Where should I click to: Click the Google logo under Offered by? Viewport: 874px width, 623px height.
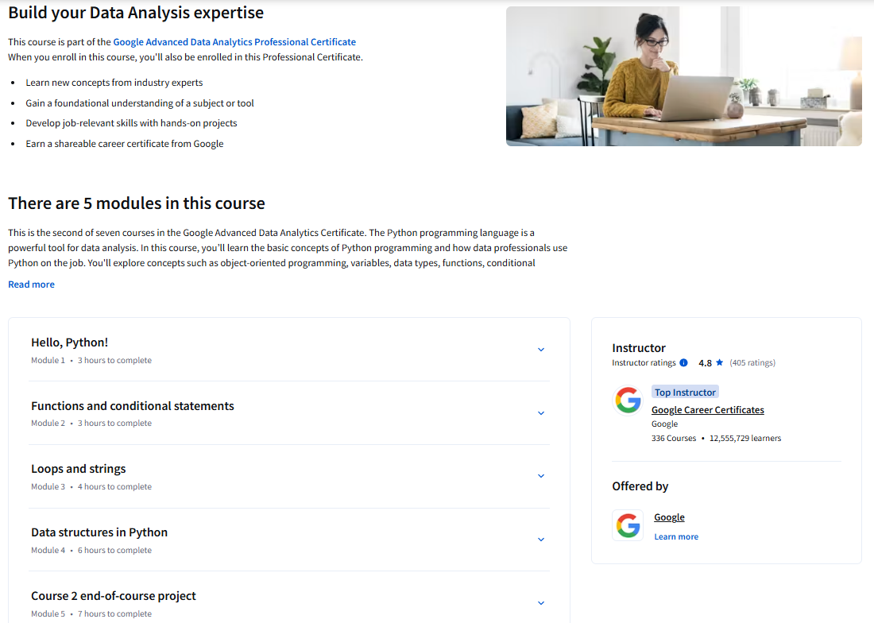point(628,525)
